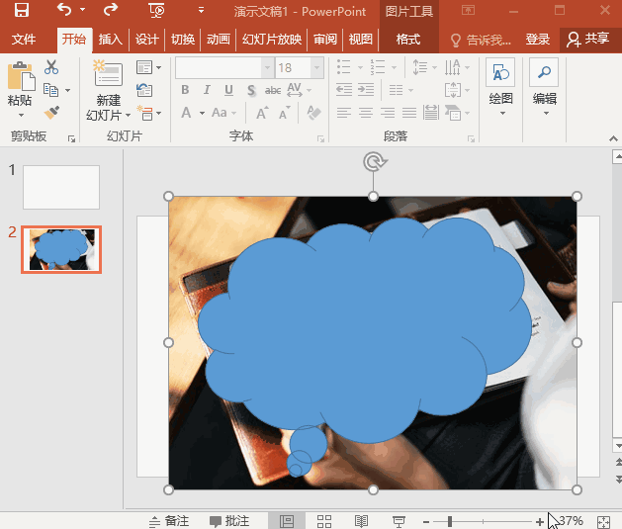
Task: Copy selection with the copy icon
Action: pos(50,90)
